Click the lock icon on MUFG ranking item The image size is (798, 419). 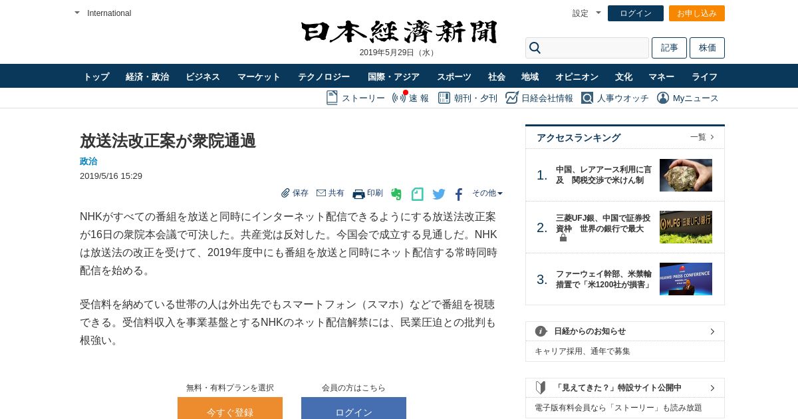[563, 237]
